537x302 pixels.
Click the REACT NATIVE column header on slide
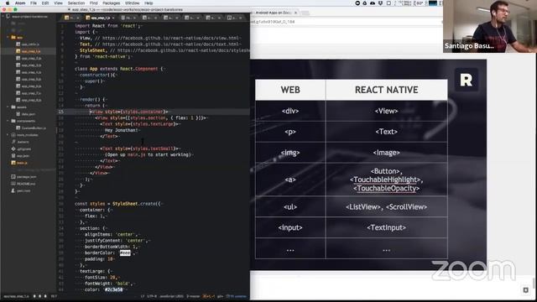point(386,90)
